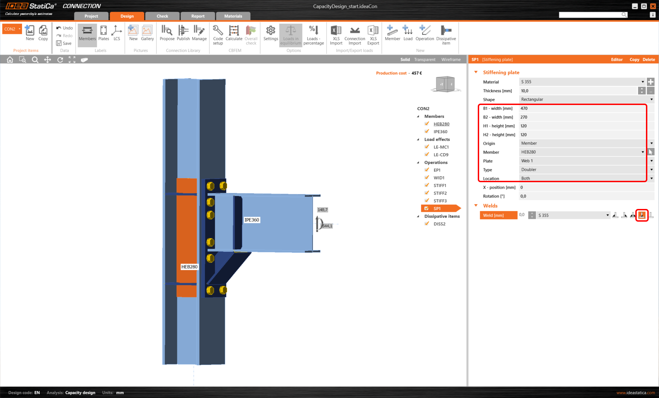Adjust Thickness value with the stepper control
659x398 pixels.
tap(641, 91)
